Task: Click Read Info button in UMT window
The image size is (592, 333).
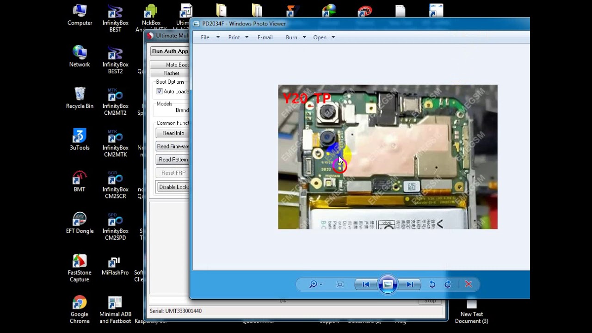Action: 173,133
